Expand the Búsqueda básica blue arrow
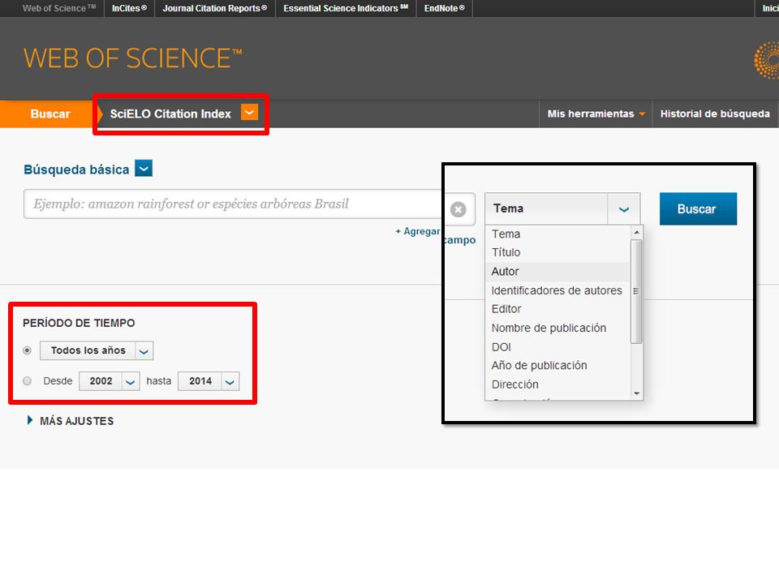 (x=144, y=169)
